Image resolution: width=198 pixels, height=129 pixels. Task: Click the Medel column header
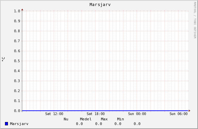(x=86, y=119)
